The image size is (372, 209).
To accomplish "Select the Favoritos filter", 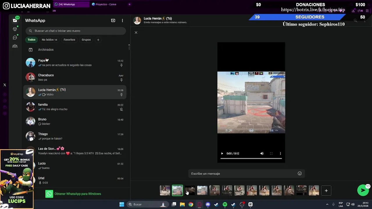I will pyautogui.click(x=69, y=40).
